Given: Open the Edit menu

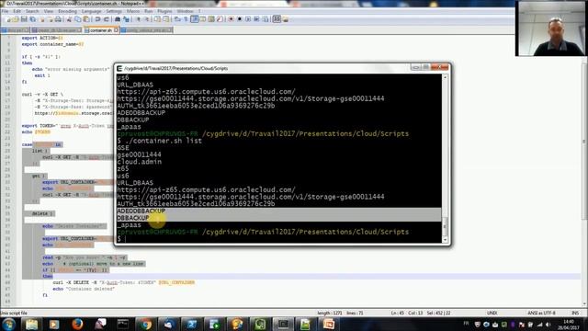Looking at the screenshot, I should (17, 11).
